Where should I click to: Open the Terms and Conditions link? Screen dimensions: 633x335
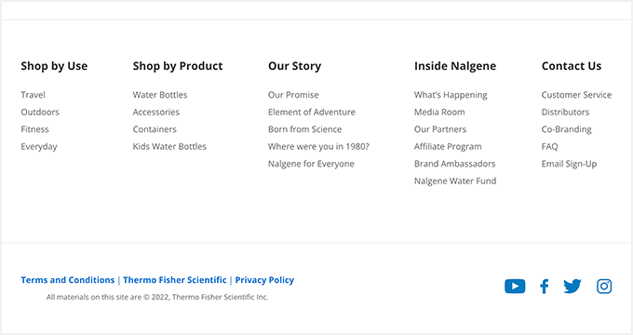68,280
